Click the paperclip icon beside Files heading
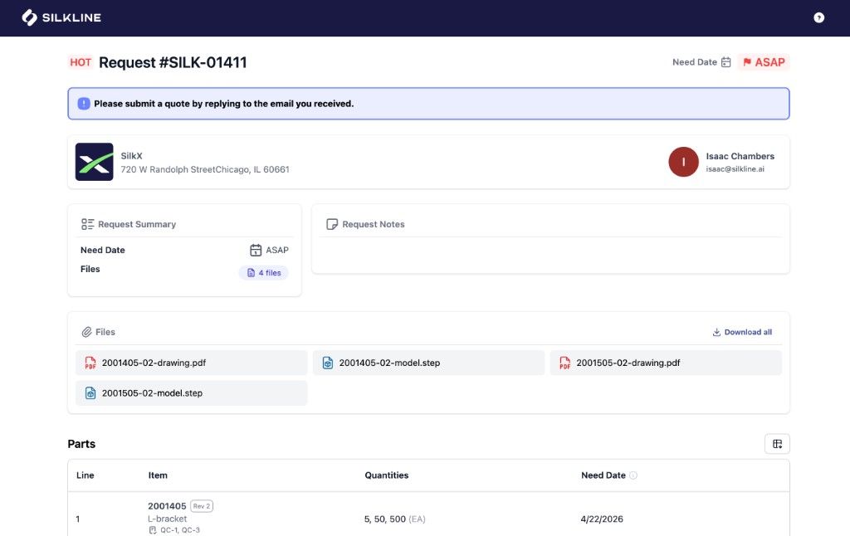This screenshot has height=536, width=850. click(x=86, y=332)
